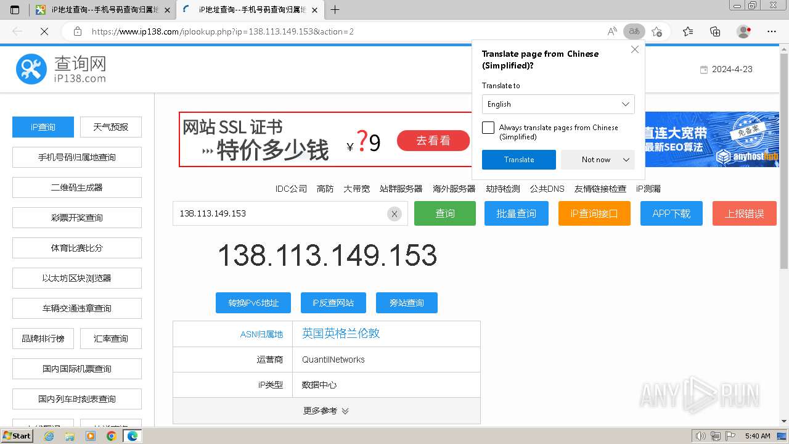Expand the Not now dropdown arrow
The width and height of the screenshot is (789, 444).
[626, 160]
